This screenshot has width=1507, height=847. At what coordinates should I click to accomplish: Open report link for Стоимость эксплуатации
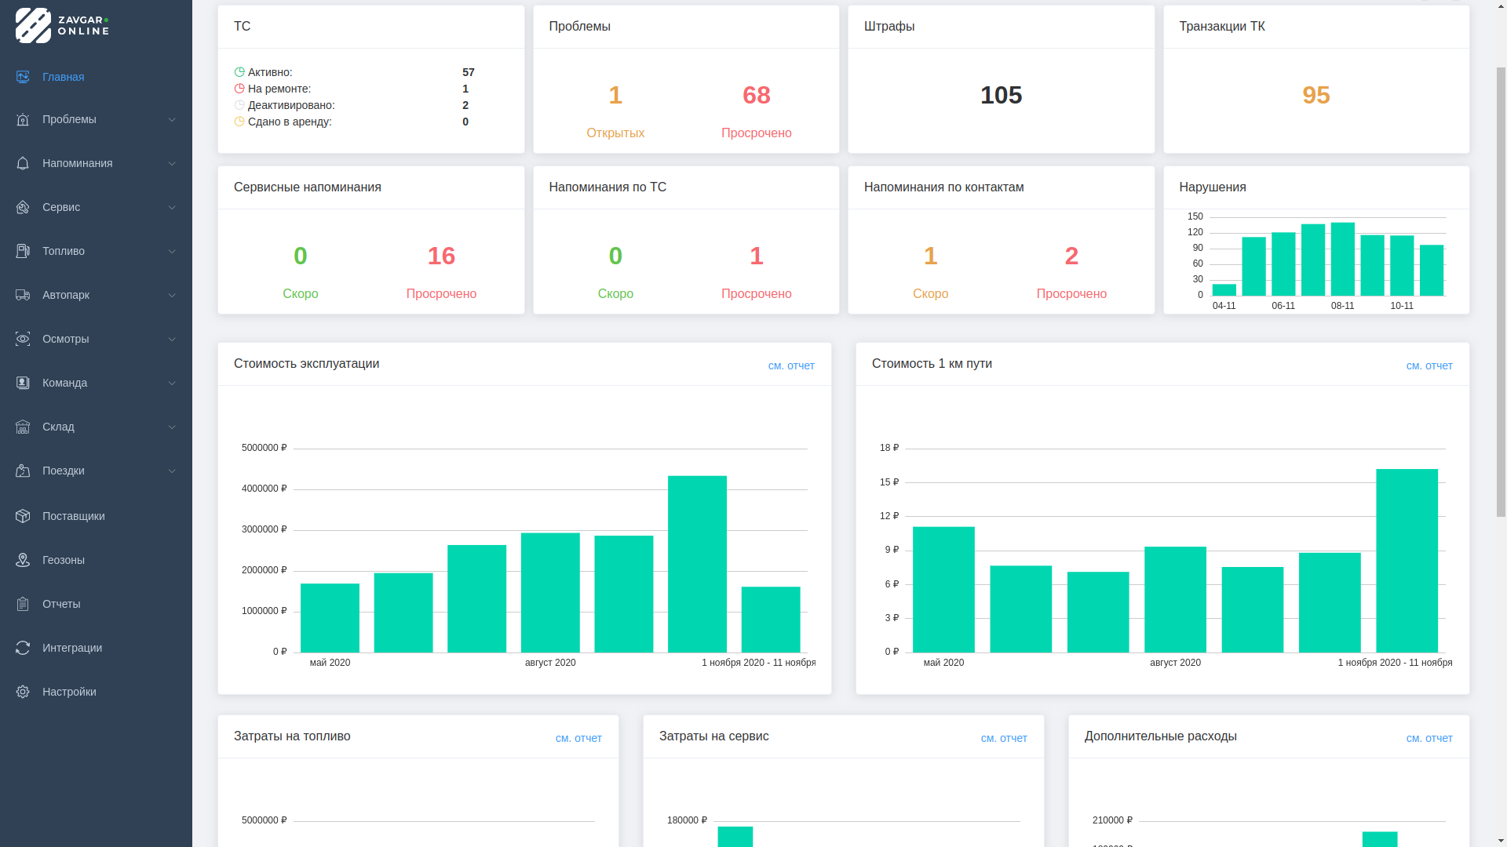point(791,365)
